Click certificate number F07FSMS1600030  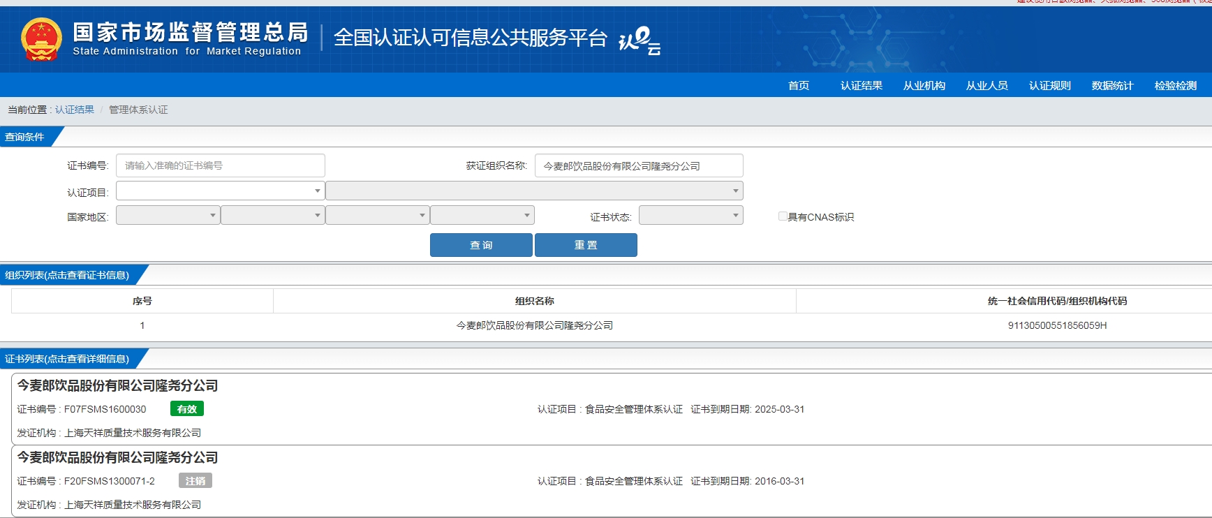[x=105, y=409]
